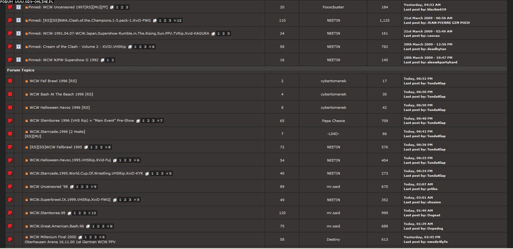This screenshot has height=249, width=513.
Task: Click red status icon for WCW.Slamboree.98 thread
Action: point(10,213)
